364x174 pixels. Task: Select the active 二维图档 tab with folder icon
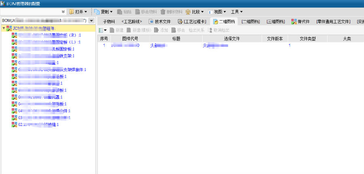(x=224, y=21)
